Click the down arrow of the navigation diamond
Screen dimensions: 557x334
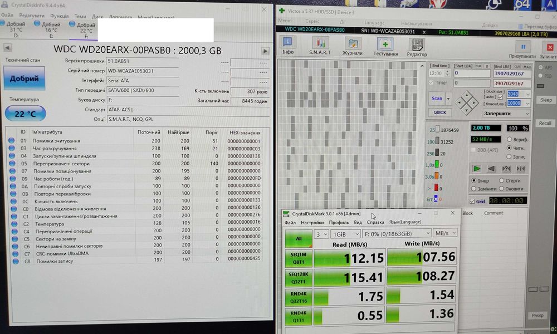[467, 111]
